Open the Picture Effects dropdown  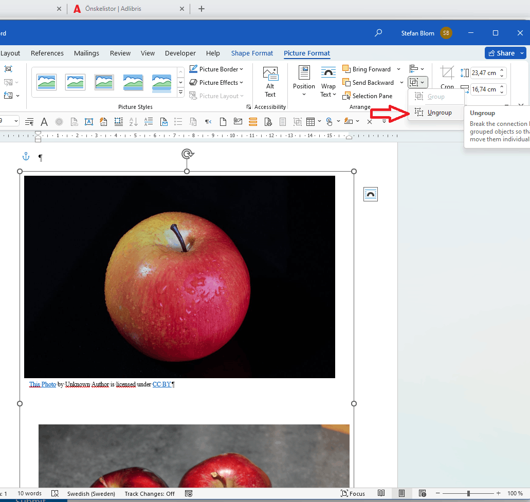(216, 83)
